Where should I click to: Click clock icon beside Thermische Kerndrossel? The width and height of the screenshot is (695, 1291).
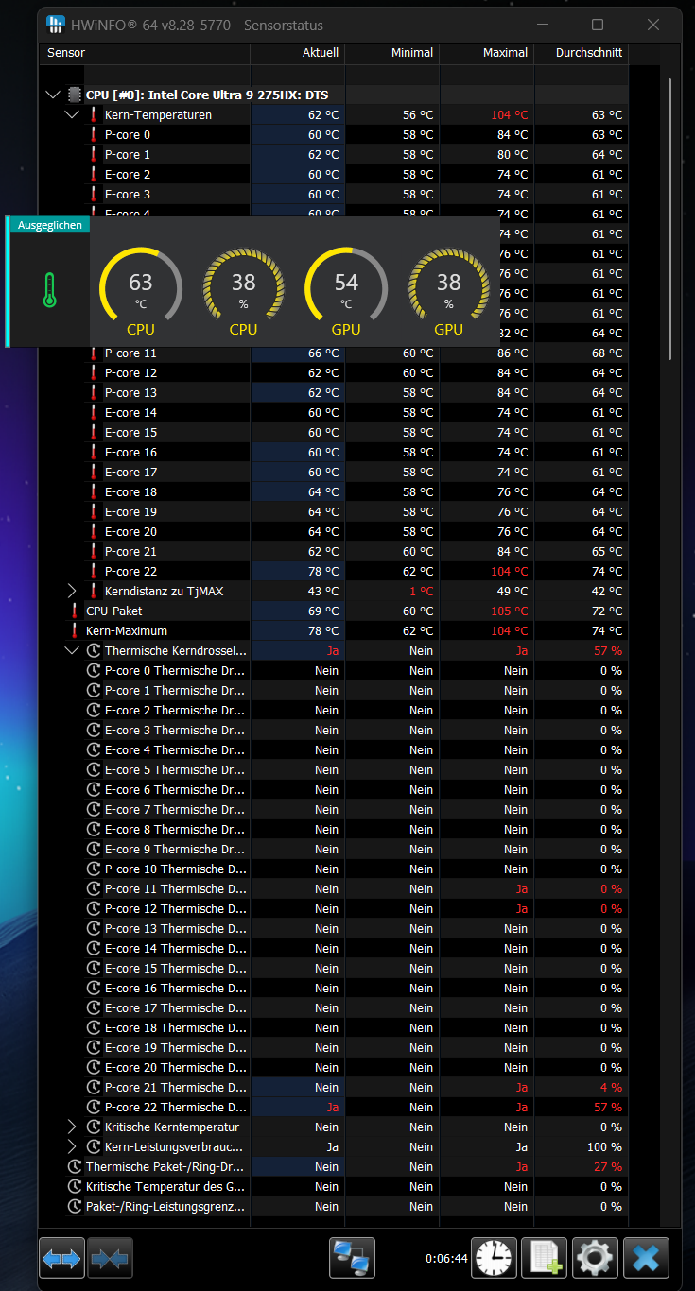click(x=94, y=650)
